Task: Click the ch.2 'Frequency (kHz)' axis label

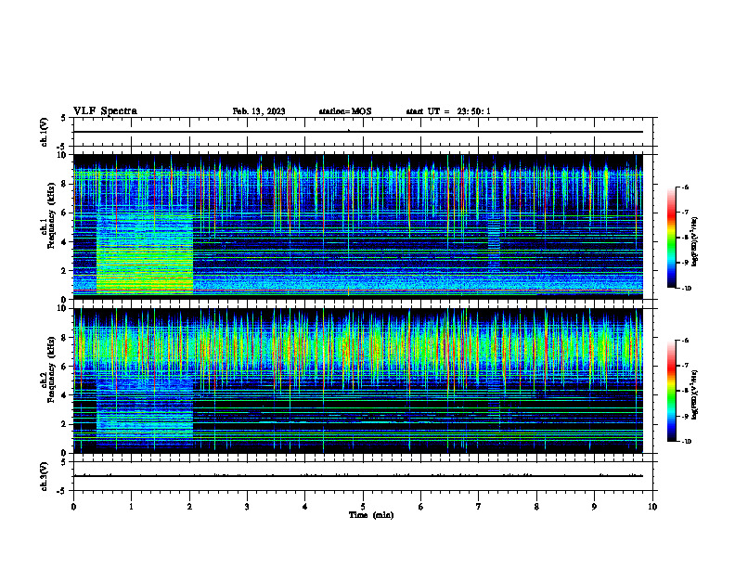Action: pos(53,368)
